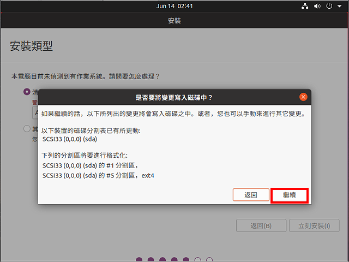Close the disk write confirmation dialog

tap(303, 97)
